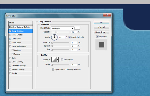150x96 pixels.
Task: Click the Noise percentage field
Action: 74,65
